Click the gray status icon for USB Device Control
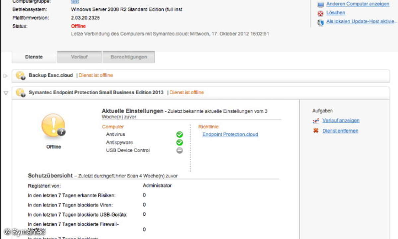 coord(179,150)
